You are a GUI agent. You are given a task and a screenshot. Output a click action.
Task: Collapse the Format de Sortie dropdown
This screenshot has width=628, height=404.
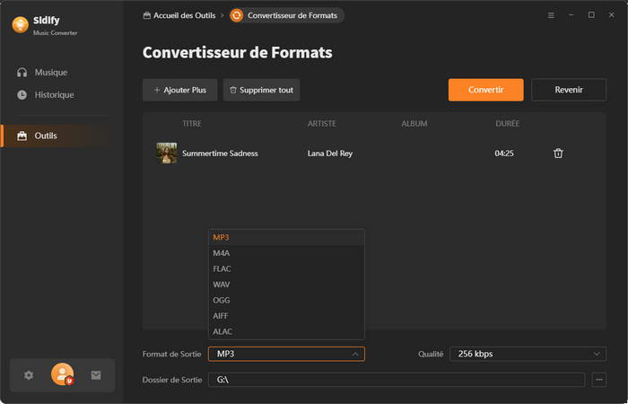point(286,354)
